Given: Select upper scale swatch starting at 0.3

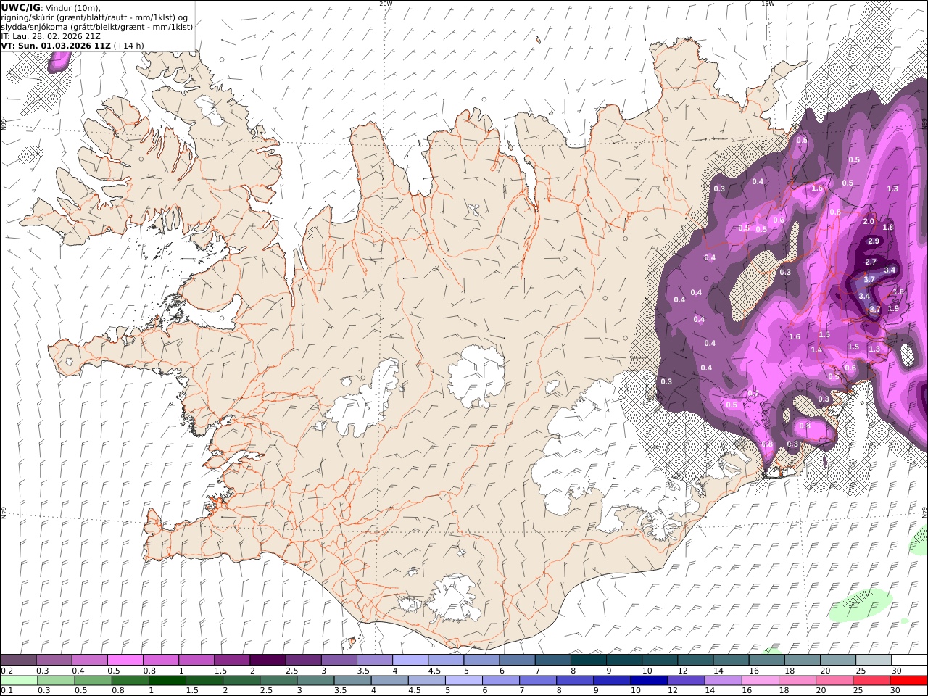Looking at the screenshot, I should [54, 660].
